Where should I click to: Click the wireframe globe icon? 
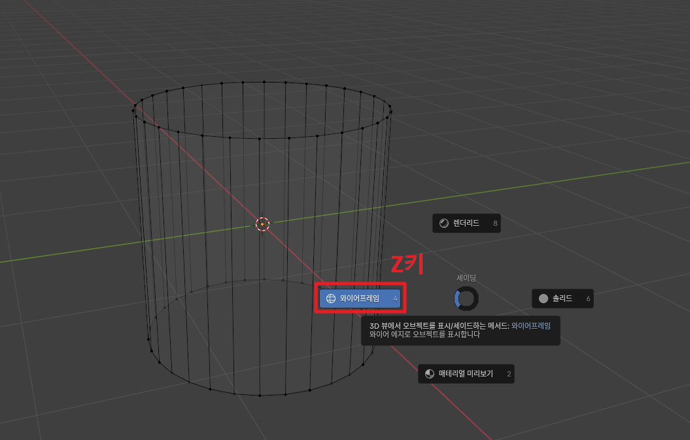pos(330,299)
